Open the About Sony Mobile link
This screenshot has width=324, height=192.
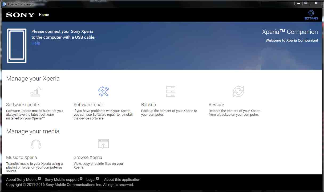(22, 179)
